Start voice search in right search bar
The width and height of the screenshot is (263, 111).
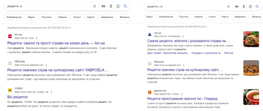pyautogui.click(x=244, y=6)
